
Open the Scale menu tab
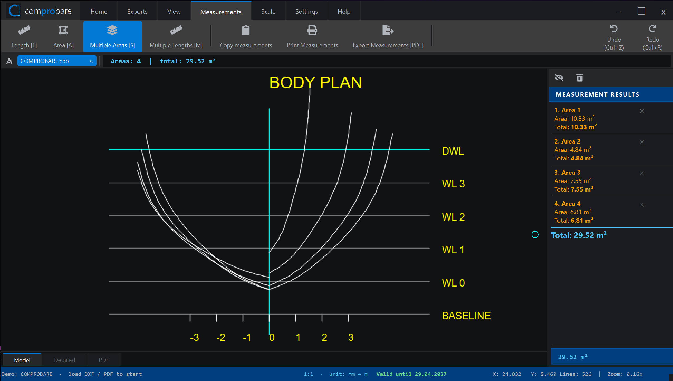(x=268, y=12)
